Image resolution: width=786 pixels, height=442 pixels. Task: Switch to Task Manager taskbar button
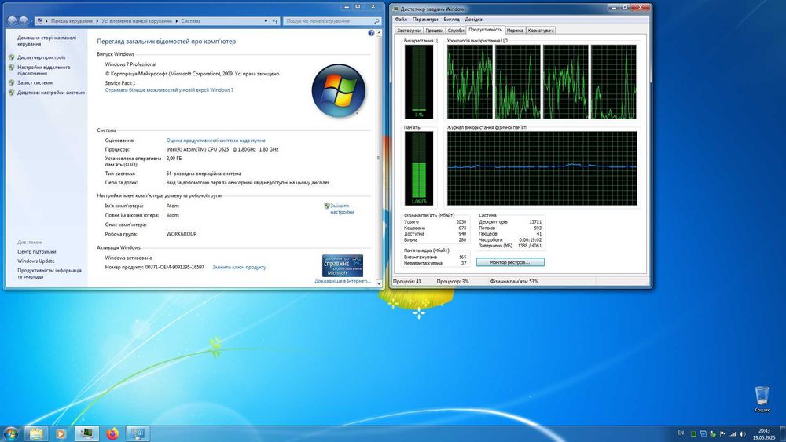(x=86, y=433)
